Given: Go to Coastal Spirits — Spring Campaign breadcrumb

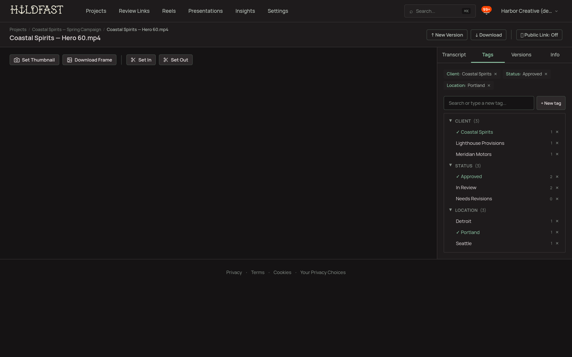Looking at the screenshot, I should pyautogui.click(x=66, y=30).
